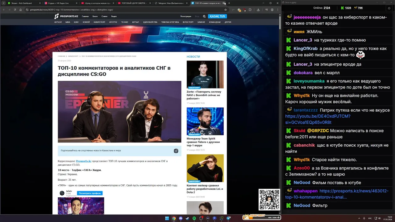Bookmark this page with the star icon
Image resolution: width=395 pixels, height=222 pixels.
click(226, 10)
